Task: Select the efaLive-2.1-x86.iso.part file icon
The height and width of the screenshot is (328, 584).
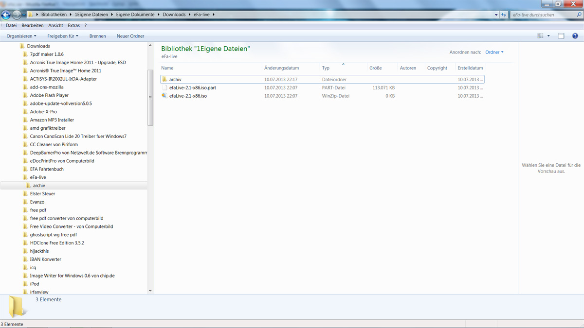Action: (164, 88)
